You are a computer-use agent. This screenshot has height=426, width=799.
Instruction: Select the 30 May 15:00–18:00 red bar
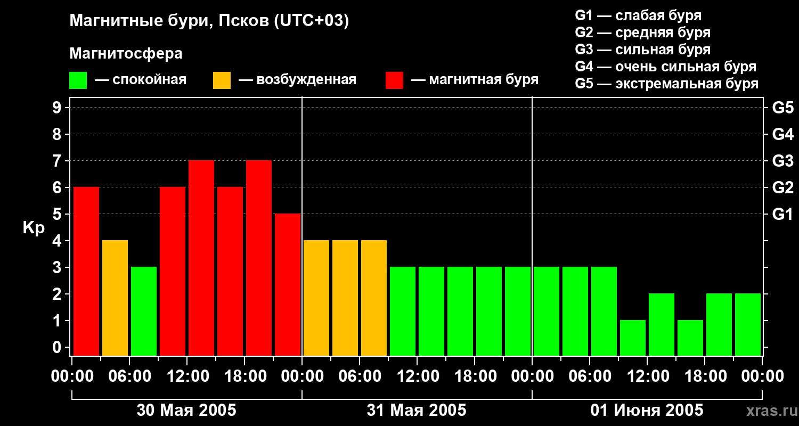tap(230, 271)
